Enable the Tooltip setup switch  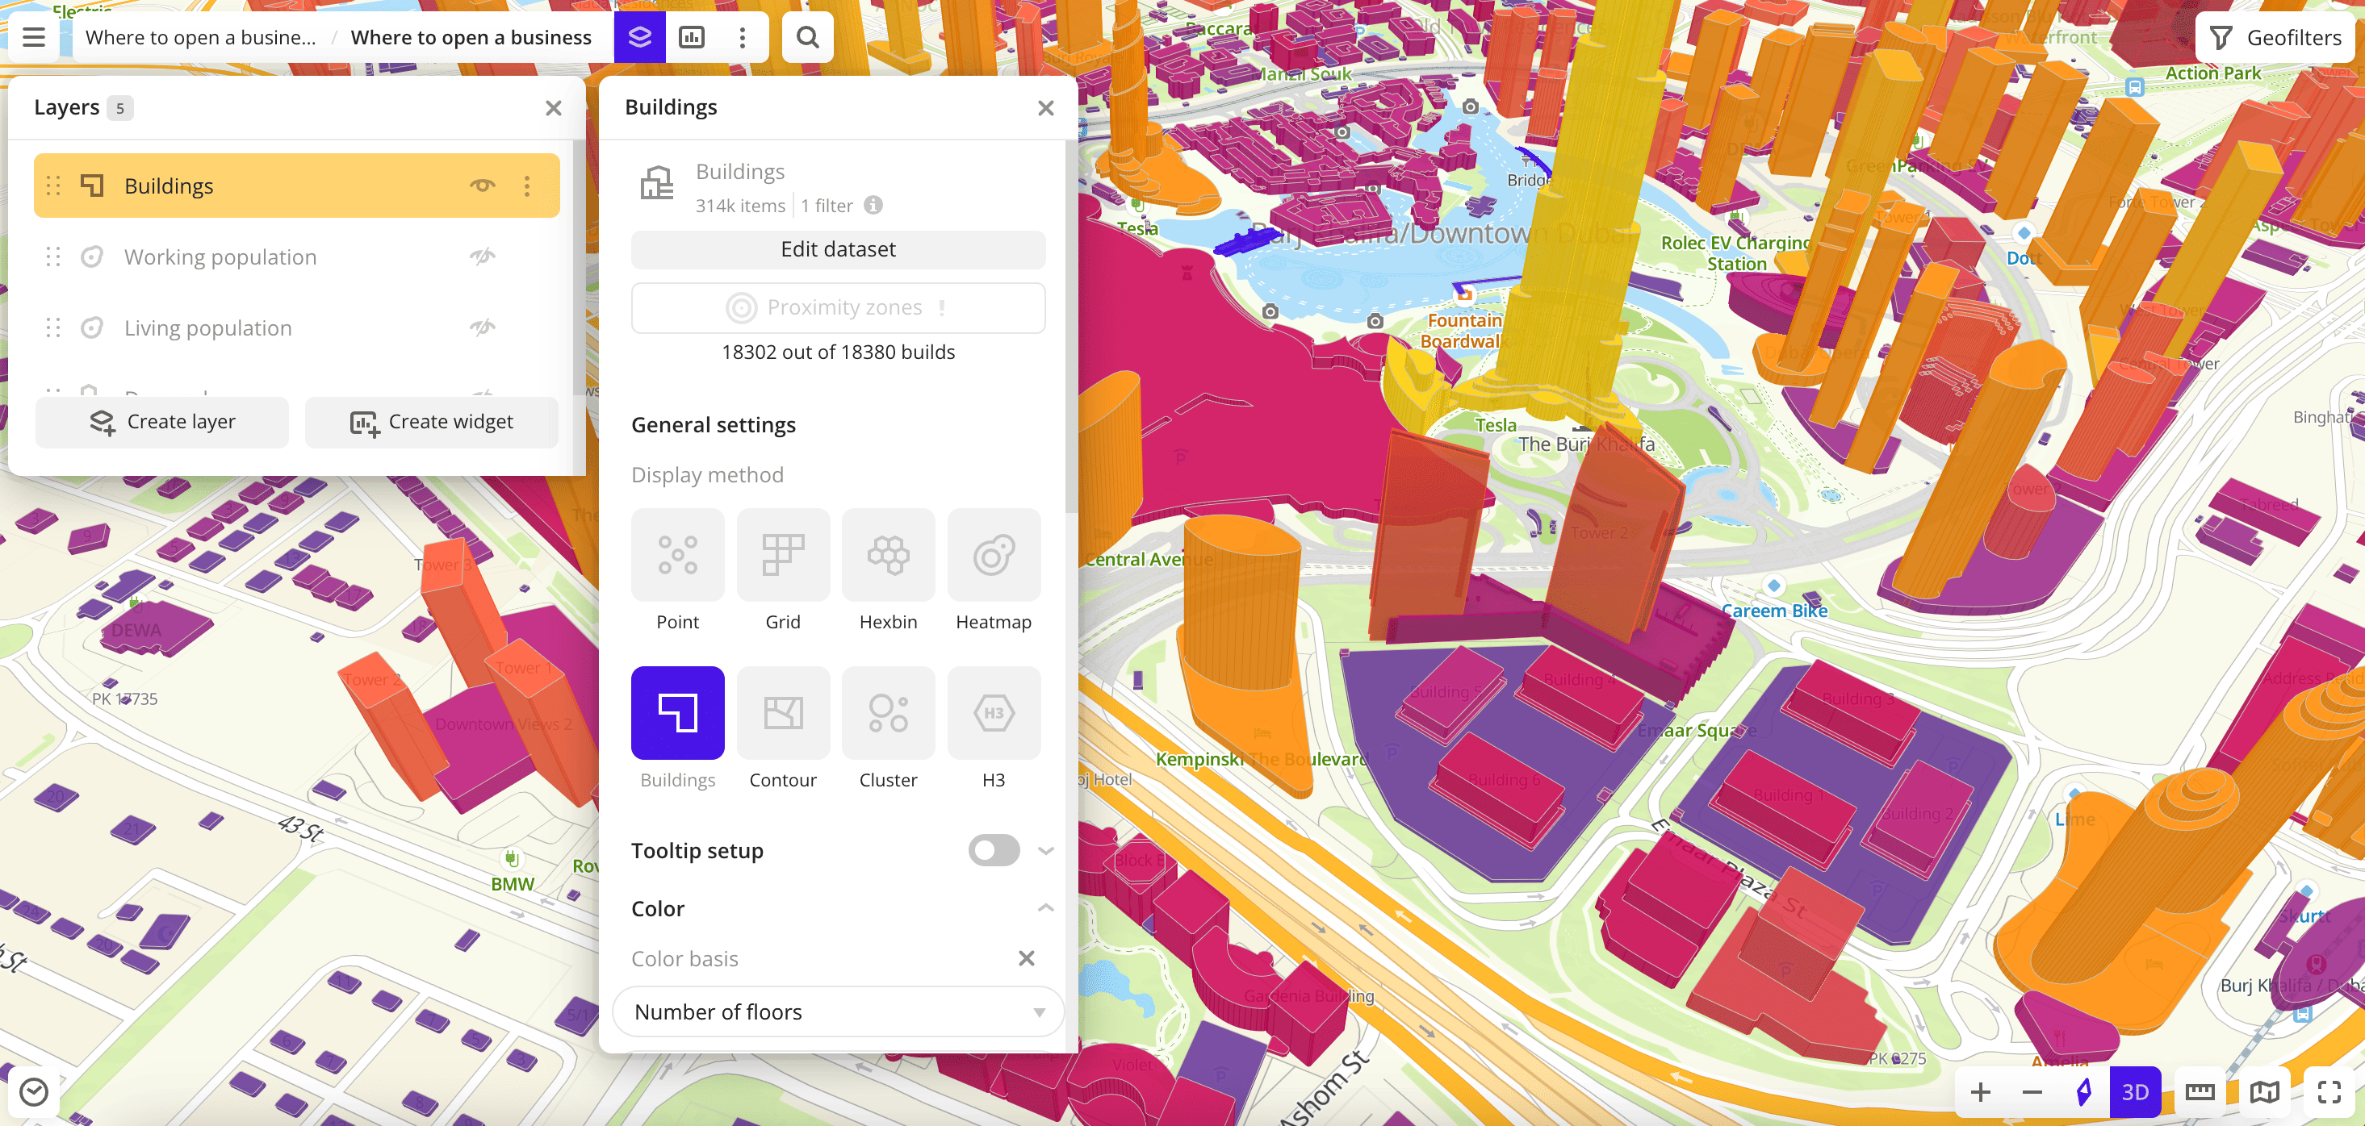tap(994, 851)
